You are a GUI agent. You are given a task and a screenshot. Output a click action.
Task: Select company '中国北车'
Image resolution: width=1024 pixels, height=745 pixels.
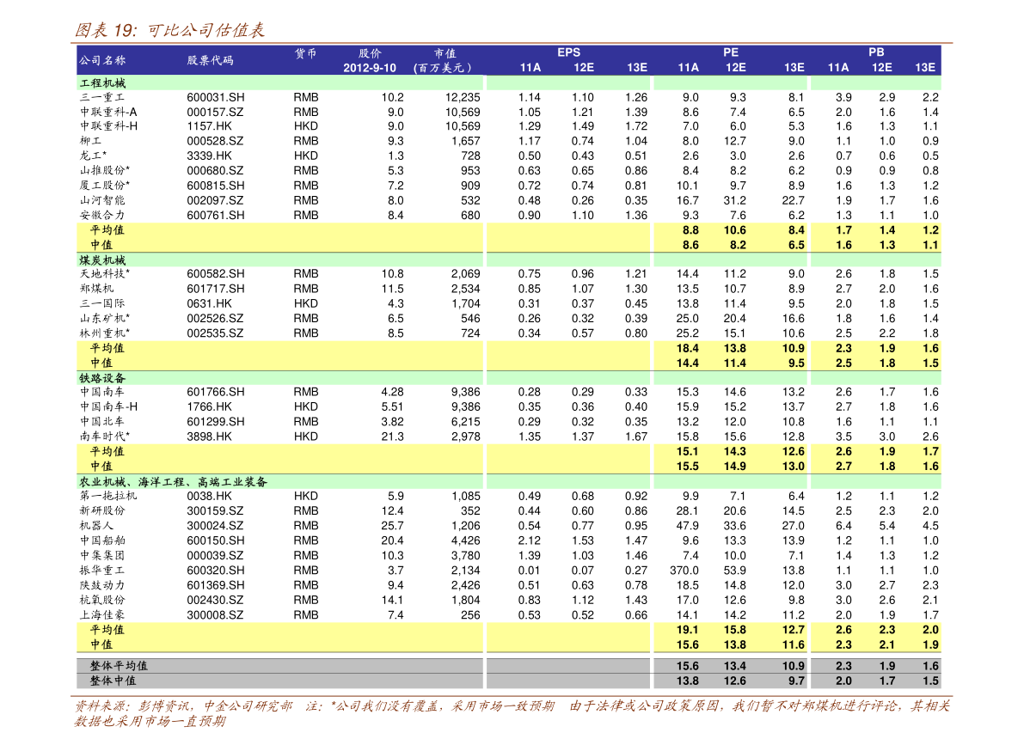coord(101,422)
